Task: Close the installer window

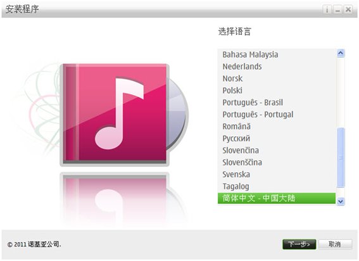Action: pyautogui.click(x=348, y=10)
